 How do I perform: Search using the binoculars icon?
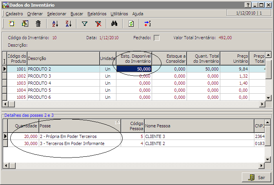coord(114,24)
